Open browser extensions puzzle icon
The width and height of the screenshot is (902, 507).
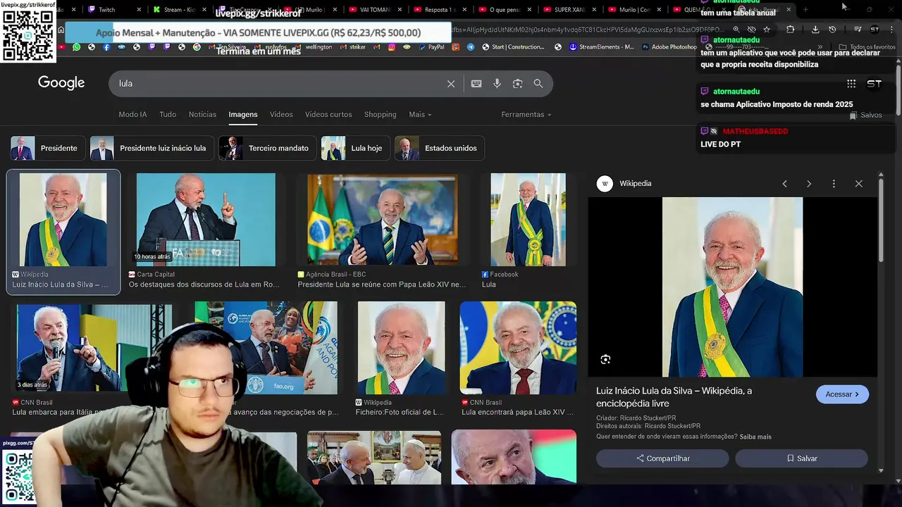point(790,30)
